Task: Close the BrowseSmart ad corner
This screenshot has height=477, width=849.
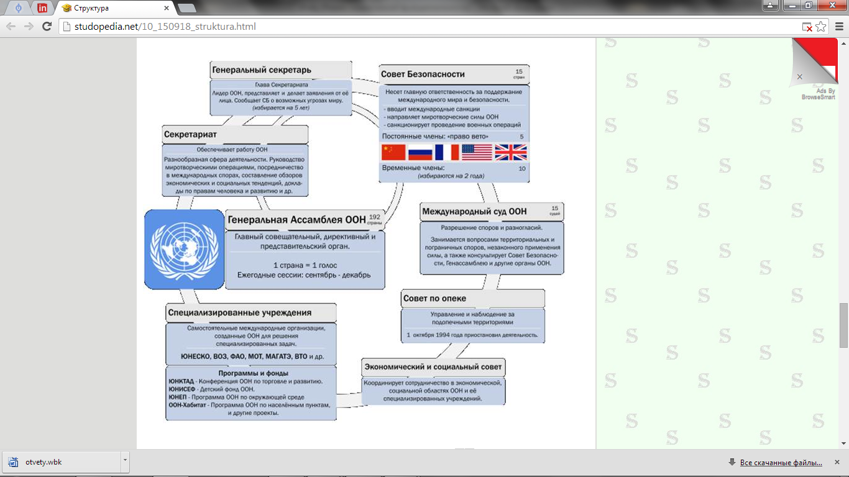Action: tap(799, 76)
